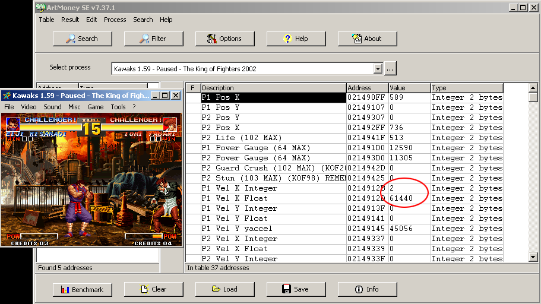The height and width of the screenshot is (304, 541).
Task: Click the Search magnifier button
Action: pyautogui.click(x=82, y=39)
